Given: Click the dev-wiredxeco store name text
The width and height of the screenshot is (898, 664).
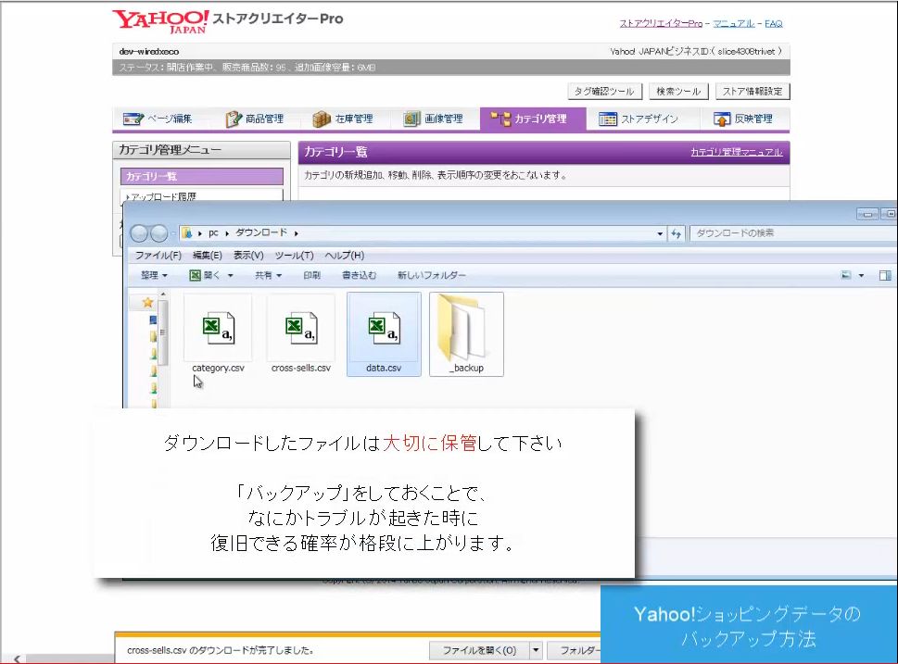Looking at the screenshot, I should (149, 52).
